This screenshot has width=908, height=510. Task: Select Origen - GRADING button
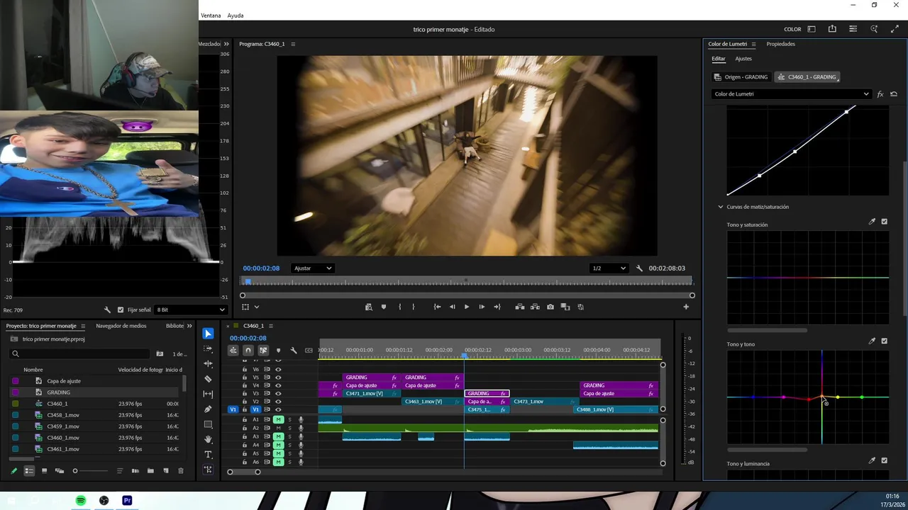(741, 76)
